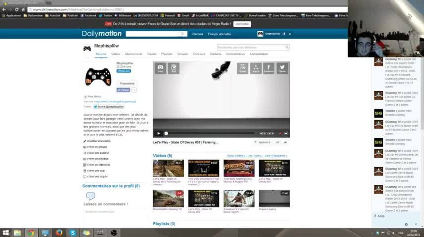Open OBS from the taskbar

(114, 233)
